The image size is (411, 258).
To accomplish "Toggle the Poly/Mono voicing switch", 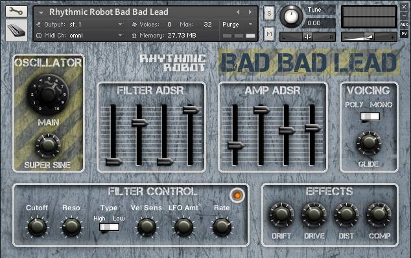I will [370, 116].
